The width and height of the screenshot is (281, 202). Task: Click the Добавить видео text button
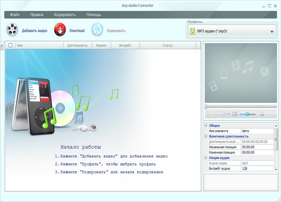[x=35, y=31]
